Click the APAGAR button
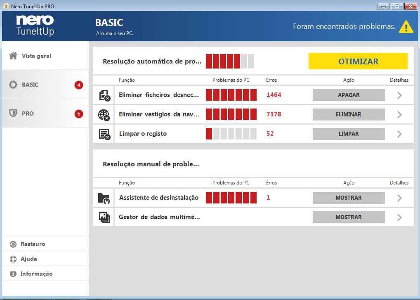This screenshot has height=300, width=420. [349, 95]
